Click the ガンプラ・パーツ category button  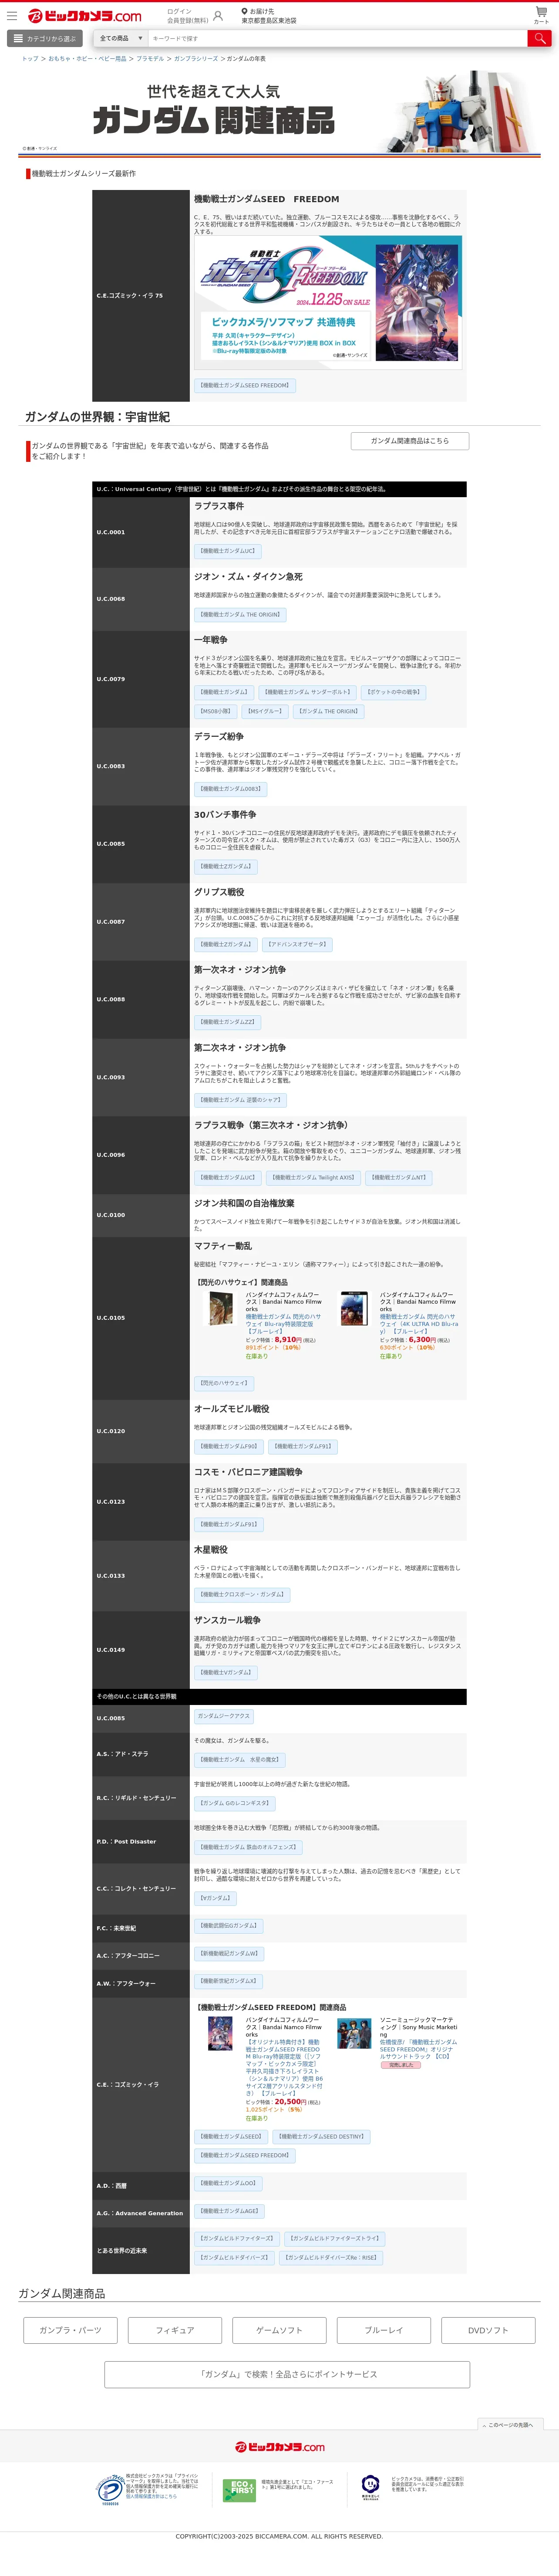pyautogui.click(x=70, y=2330)
